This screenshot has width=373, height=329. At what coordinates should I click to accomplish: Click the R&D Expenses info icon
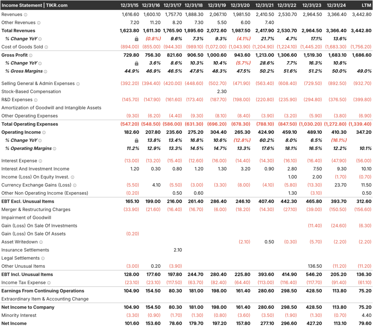tap(36, 100)
